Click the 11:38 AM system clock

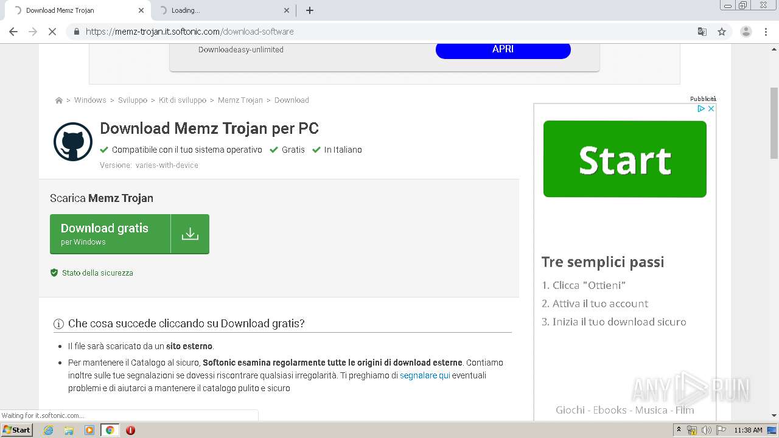click(x=748, y=430)
